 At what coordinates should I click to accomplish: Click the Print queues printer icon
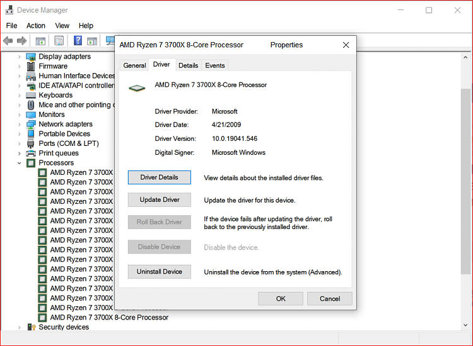click(31, 153)
